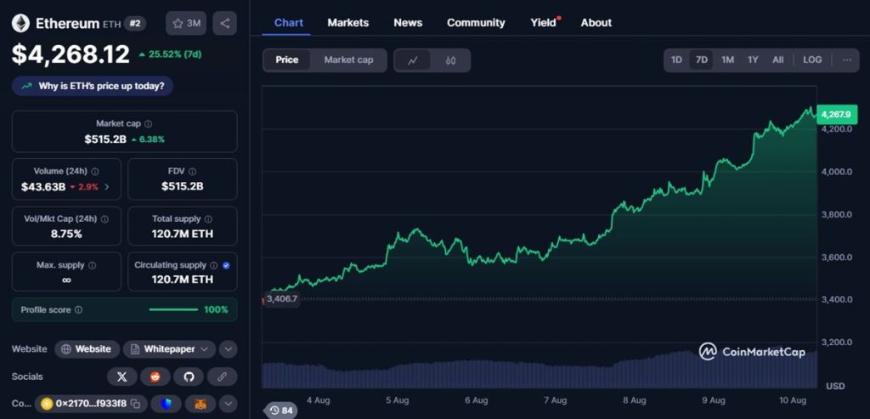870x419 pixels.
Task: Set chart range to 7D
Action: click(702, 60)
